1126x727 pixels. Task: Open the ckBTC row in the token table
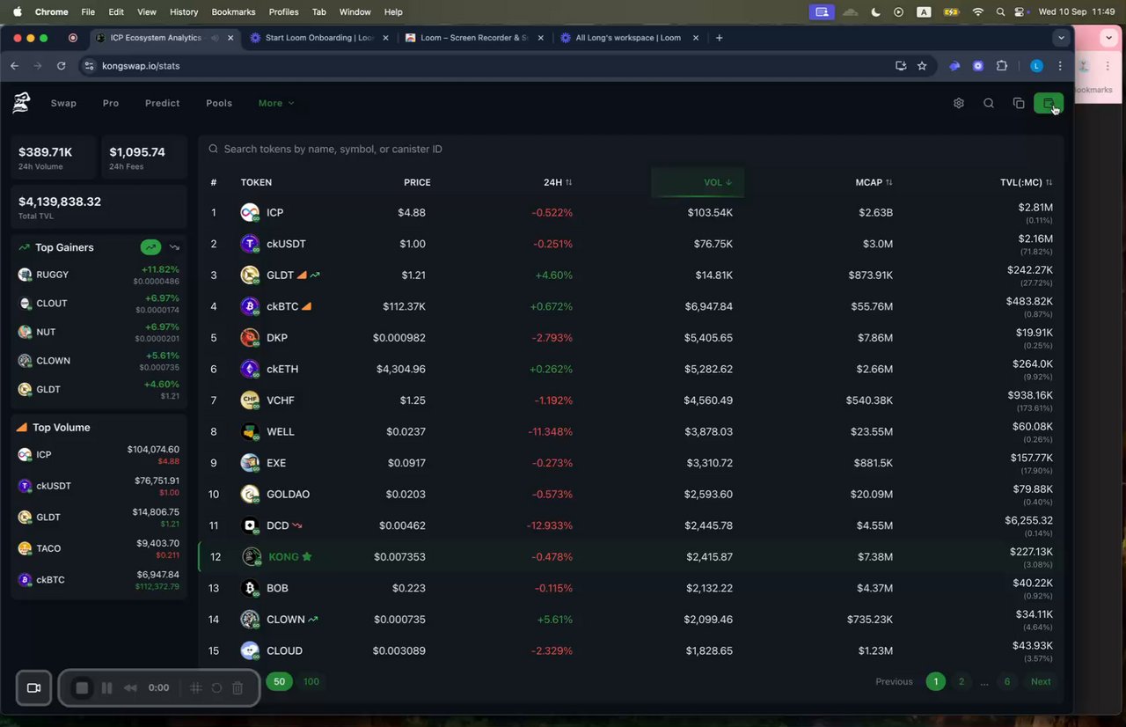click(x=631, y=306)
